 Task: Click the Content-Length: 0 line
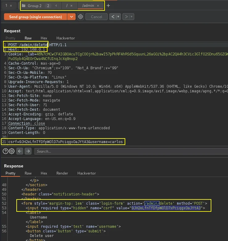pyautogui.click(x=27, y=132)
